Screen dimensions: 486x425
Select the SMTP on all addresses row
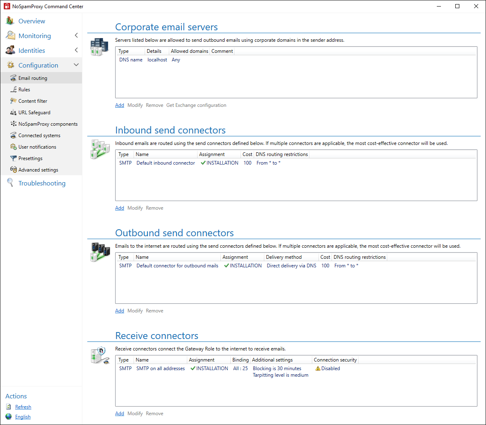coord(296,372)
